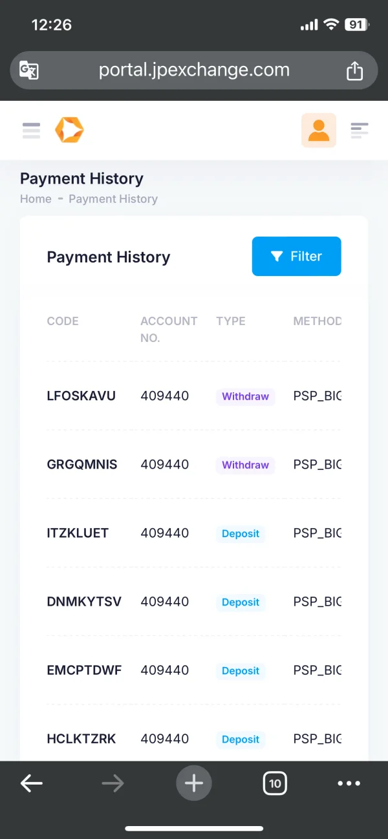Image resolution: width=388 pixels, height=839 pixels.
Task: Select transaction code LFOSKAVU
Action: point(81,396)
